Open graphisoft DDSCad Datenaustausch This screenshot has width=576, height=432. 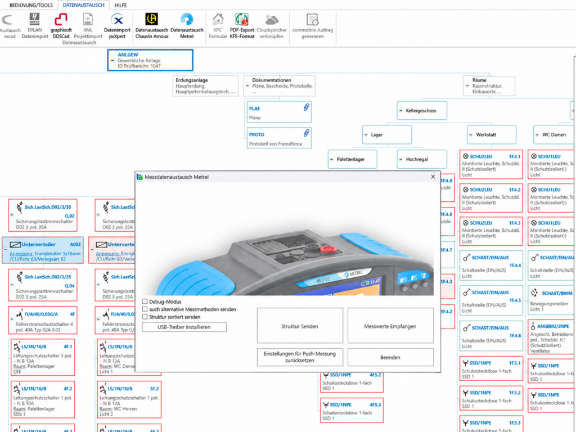coord(61,26)
